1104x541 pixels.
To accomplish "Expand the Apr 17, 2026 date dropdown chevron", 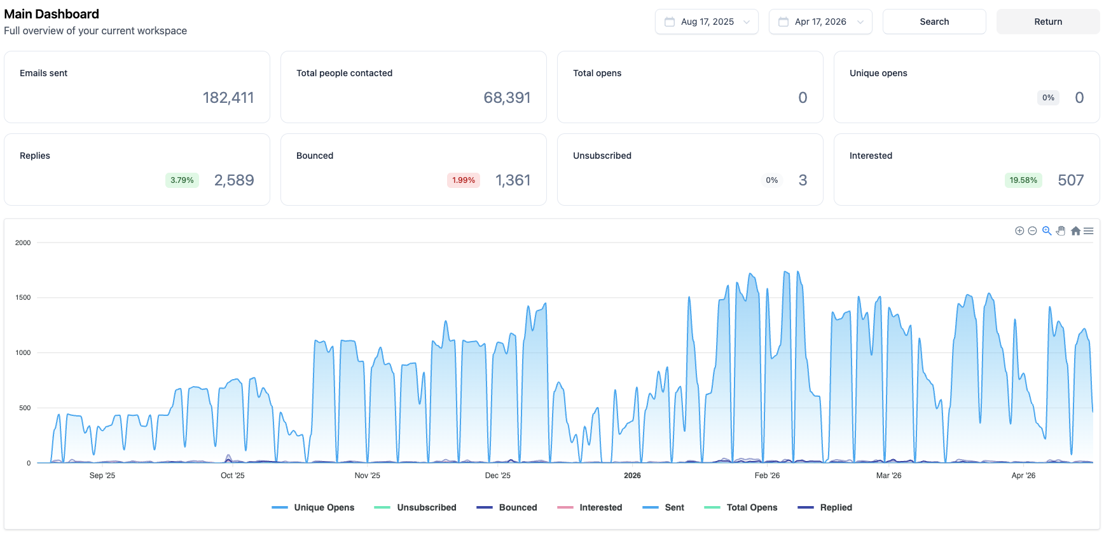I will tap(860, 22).
